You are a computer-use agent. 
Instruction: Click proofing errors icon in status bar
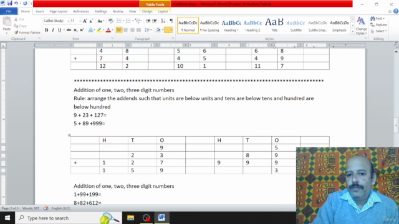pyautogui.click(x=46, y=208)
